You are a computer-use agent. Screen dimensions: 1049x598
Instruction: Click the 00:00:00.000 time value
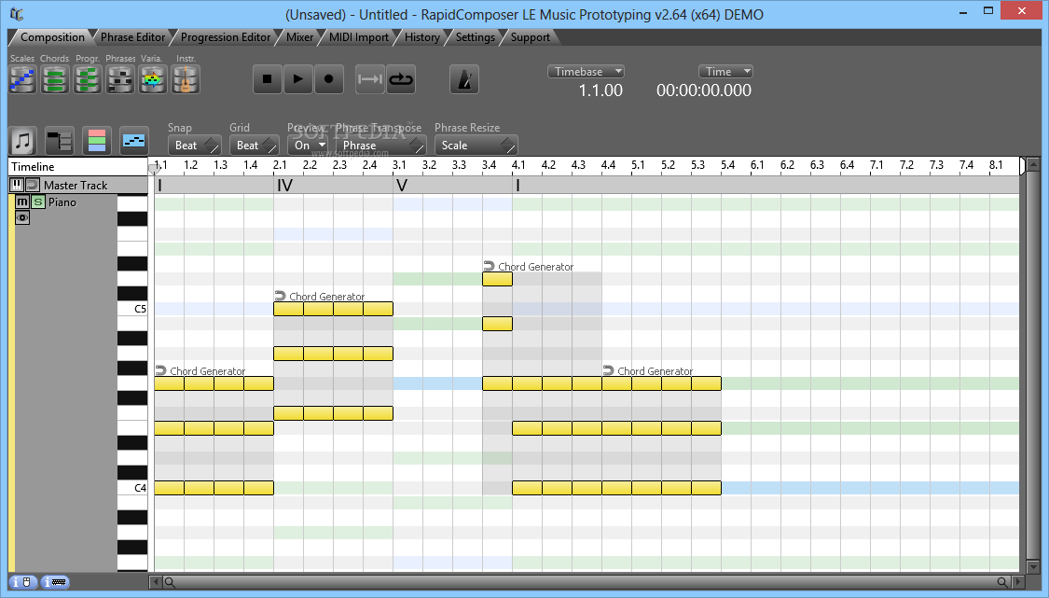[x=704, y=90]
